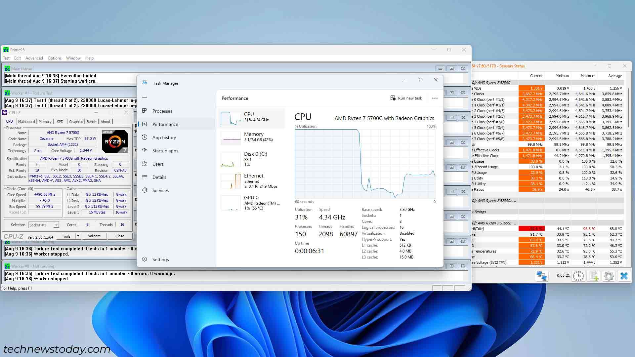Reset HWiNFO sensor clock timer
Screen dimensions: 635x357
click(x=578, y=276)
